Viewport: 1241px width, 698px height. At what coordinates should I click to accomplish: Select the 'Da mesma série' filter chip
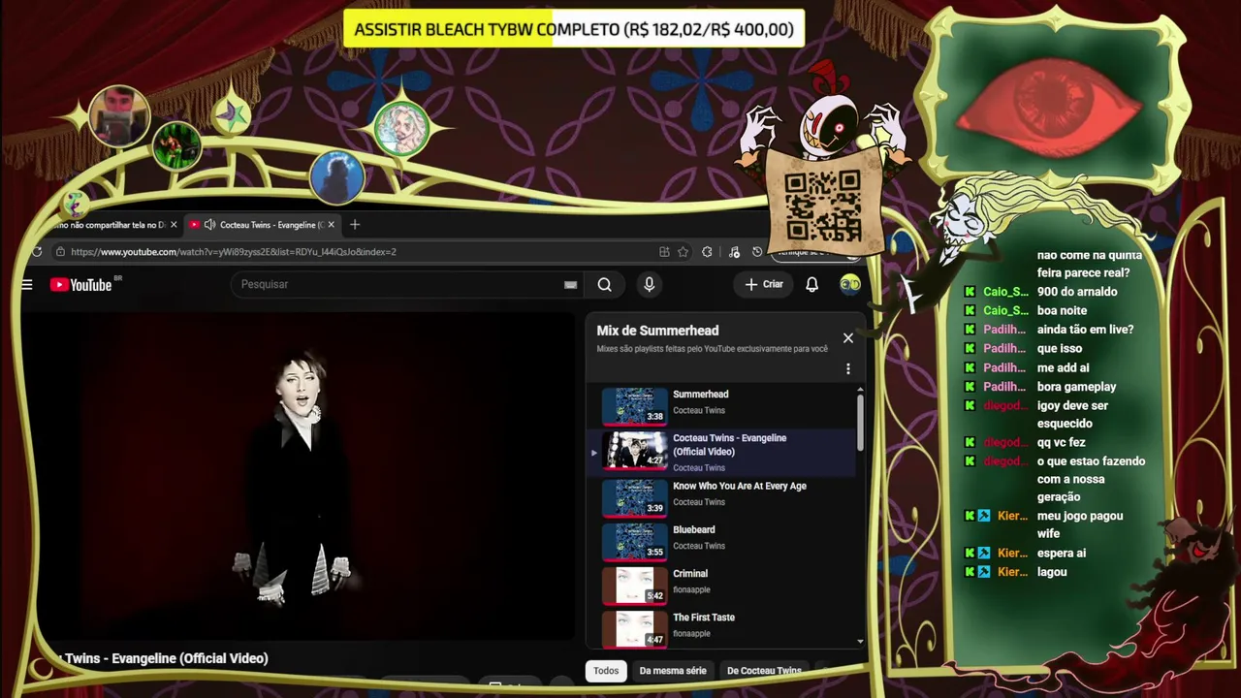[673, 671]
